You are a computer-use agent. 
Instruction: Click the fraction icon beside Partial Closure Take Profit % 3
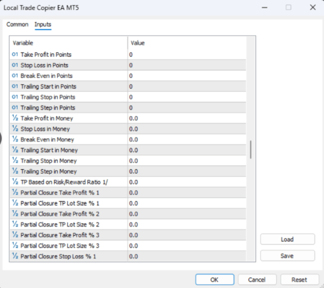(15, 235)
